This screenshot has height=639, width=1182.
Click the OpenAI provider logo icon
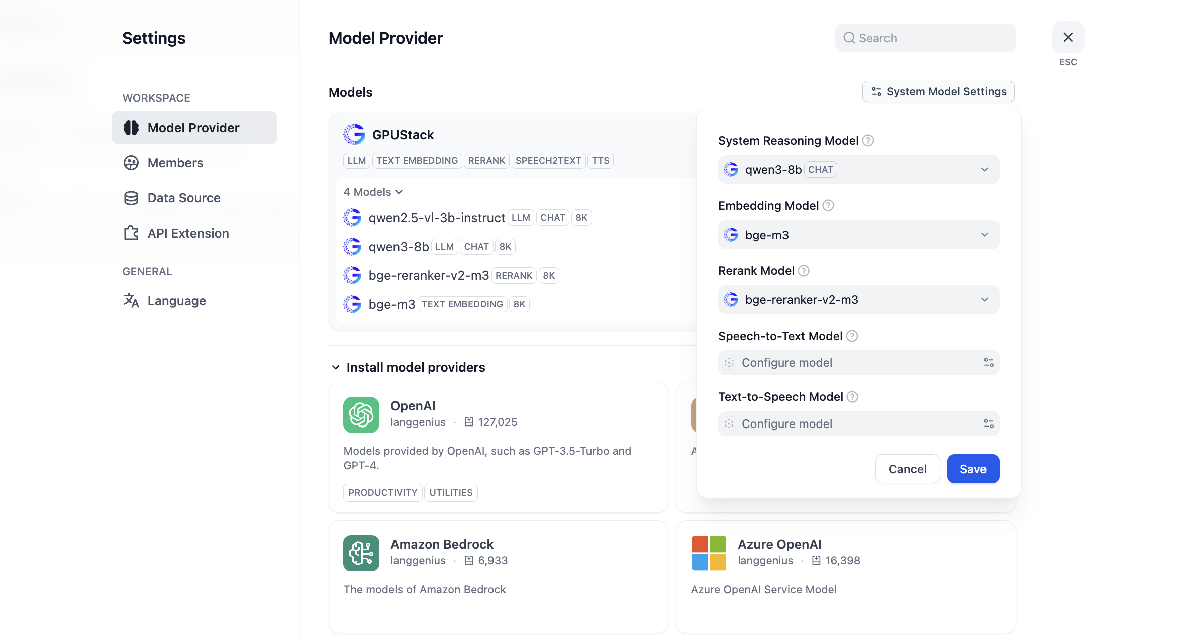361,415
